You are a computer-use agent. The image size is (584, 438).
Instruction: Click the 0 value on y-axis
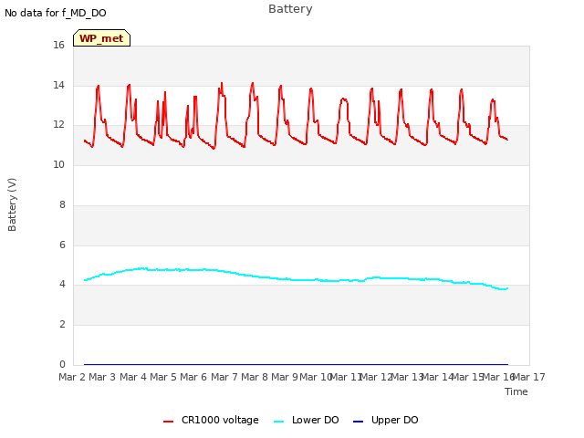coord(62,364)
